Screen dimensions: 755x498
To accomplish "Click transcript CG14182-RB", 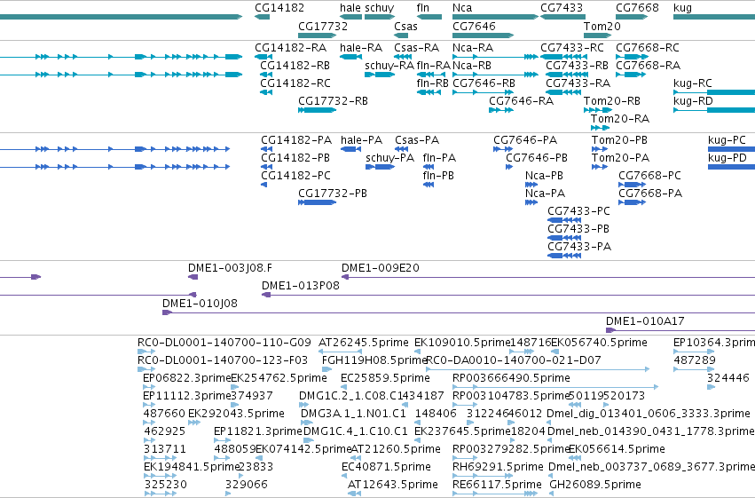I will coord(295,66).
